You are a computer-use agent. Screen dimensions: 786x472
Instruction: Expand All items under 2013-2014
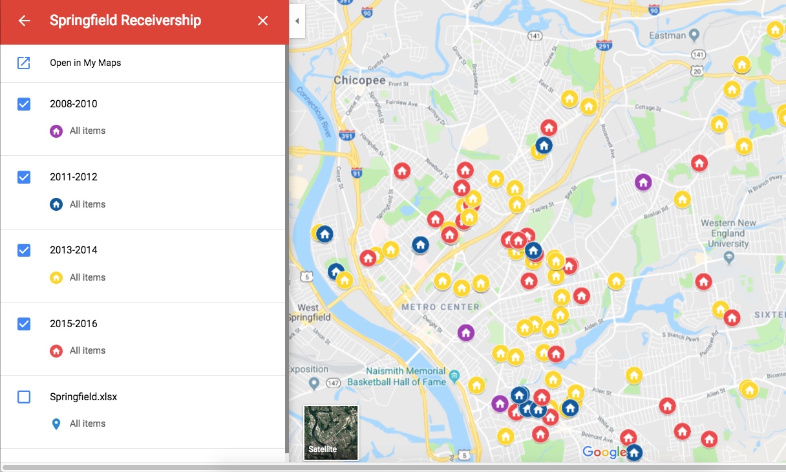pyautogui.click(x=87, y=277)
